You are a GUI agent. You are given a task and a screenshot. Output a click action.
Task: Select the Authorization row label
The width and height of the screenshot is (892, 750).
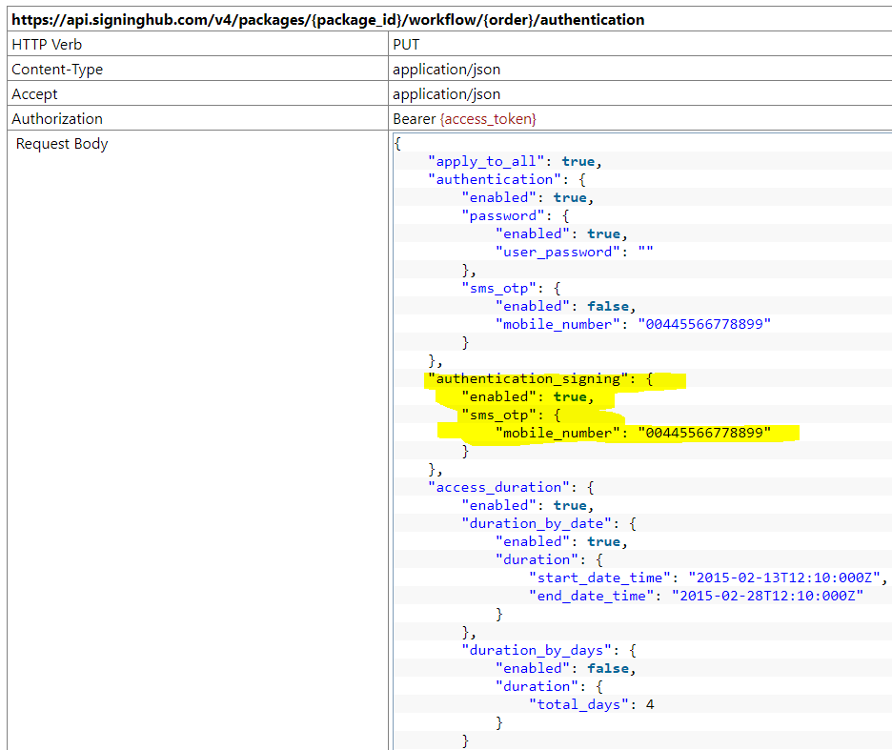pyautogui.click(x=57, y=119)
